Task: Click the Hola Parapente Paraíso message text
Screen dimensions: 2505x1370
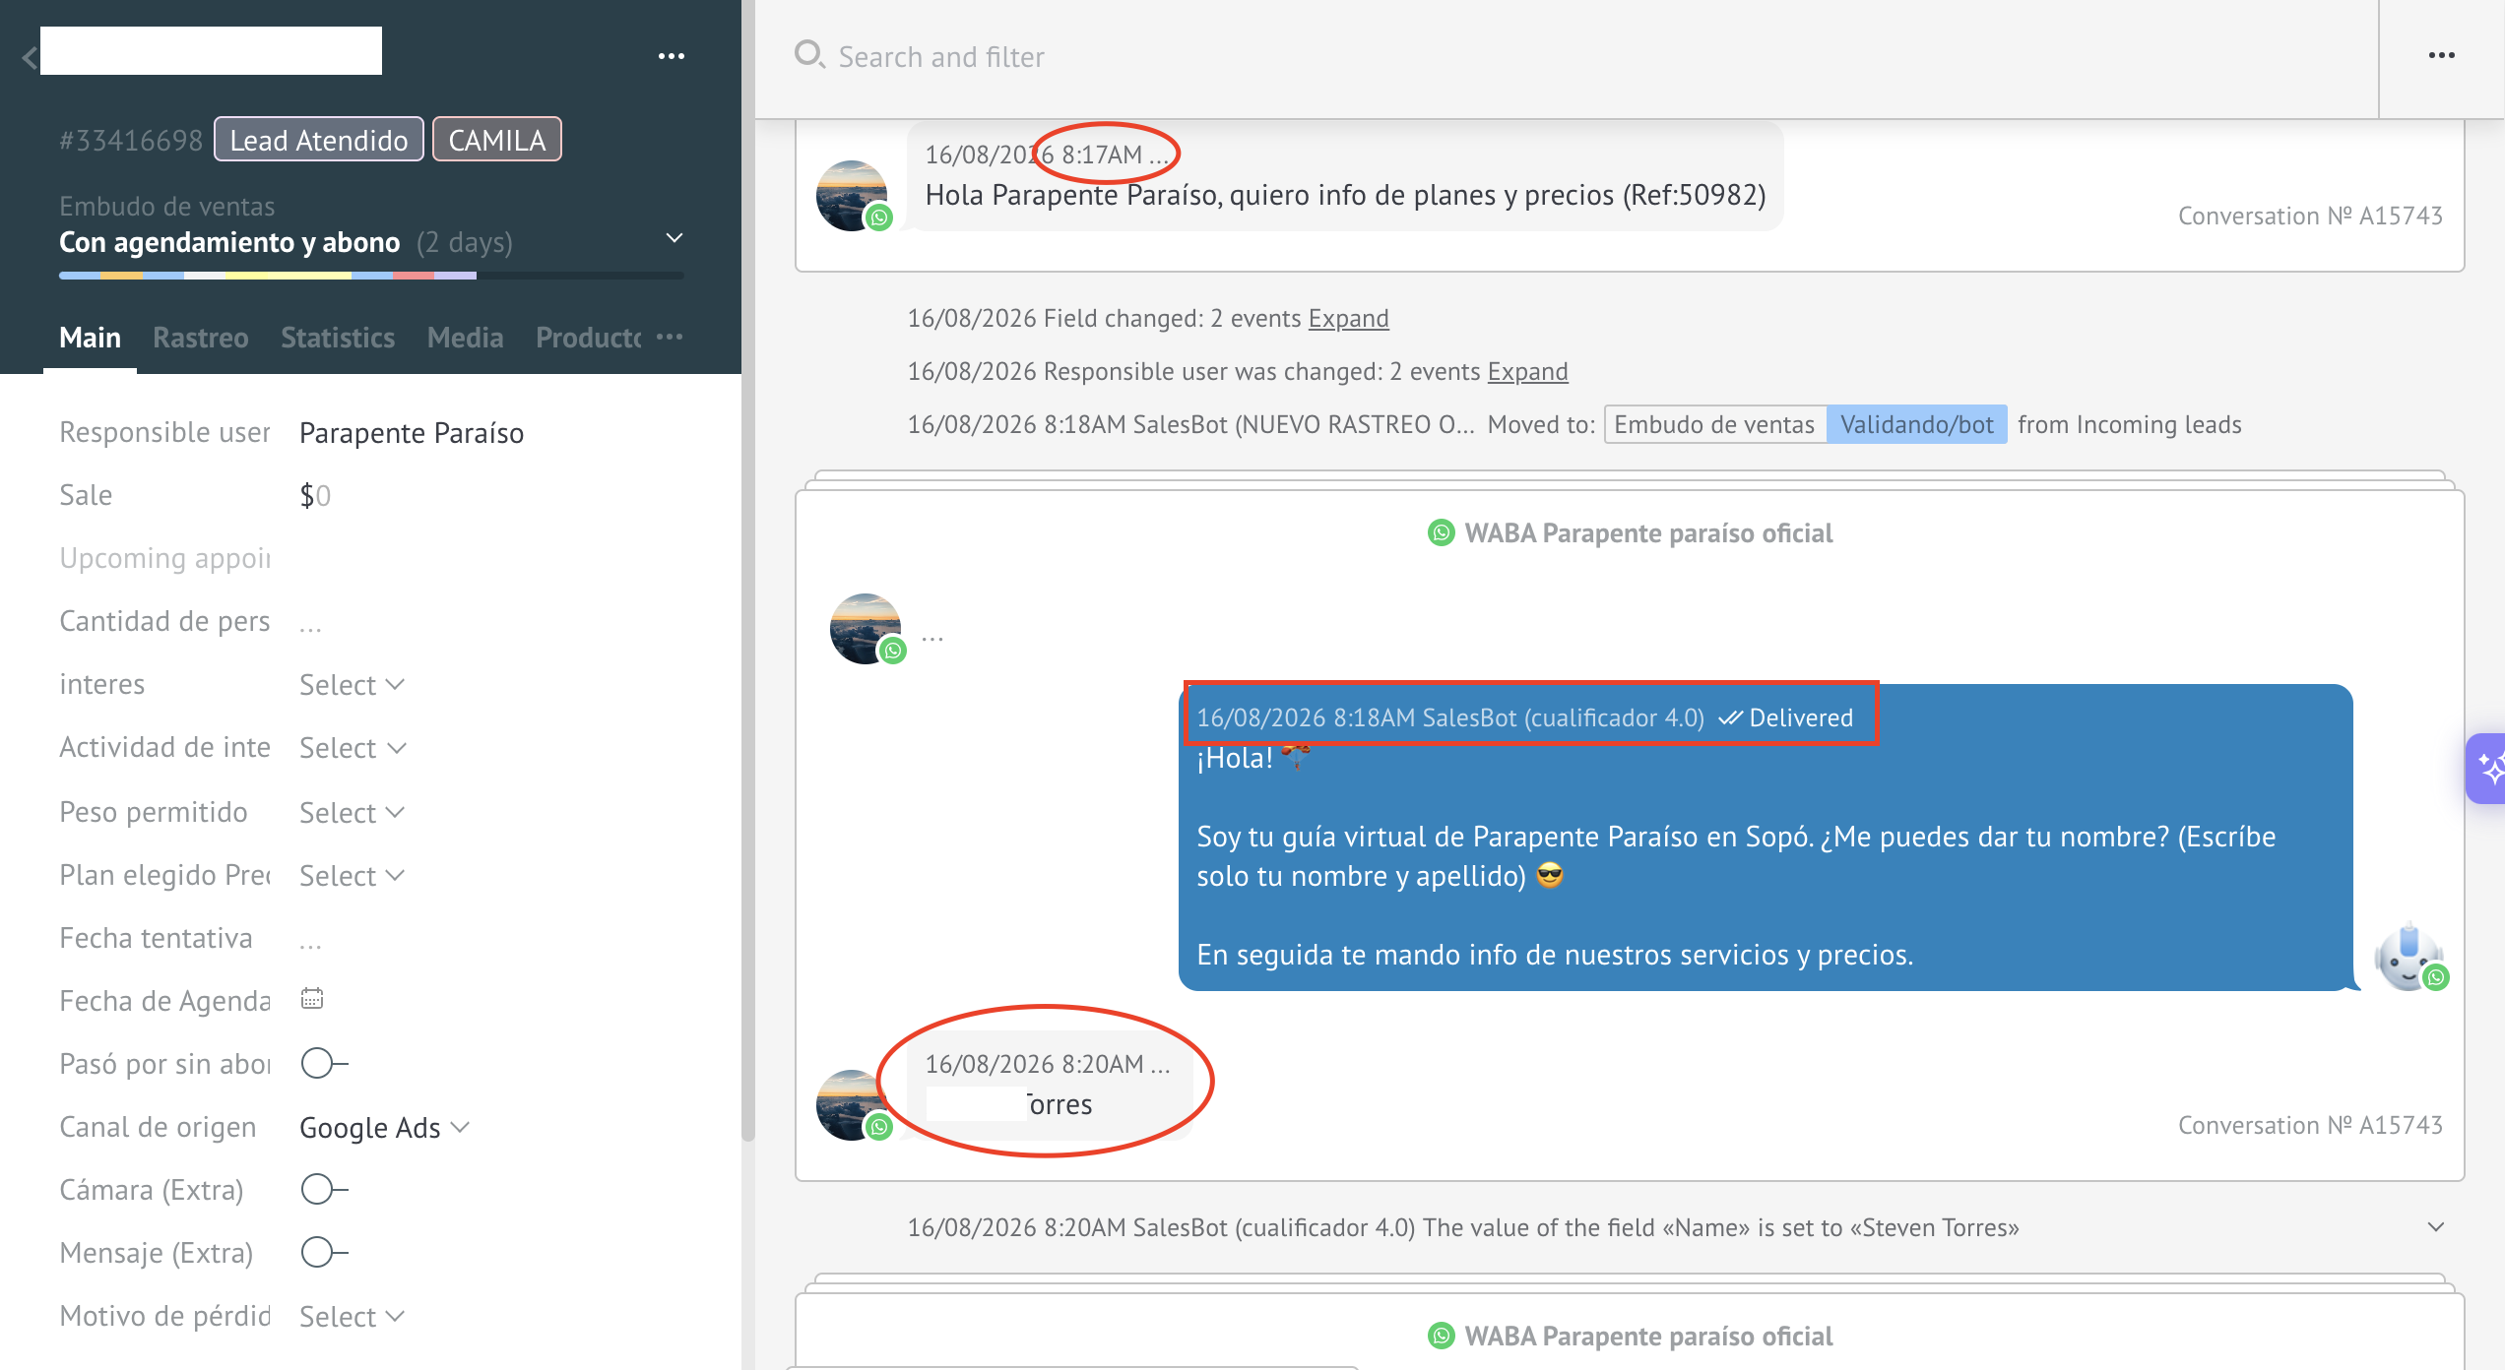Action: tap(1345, 195)
